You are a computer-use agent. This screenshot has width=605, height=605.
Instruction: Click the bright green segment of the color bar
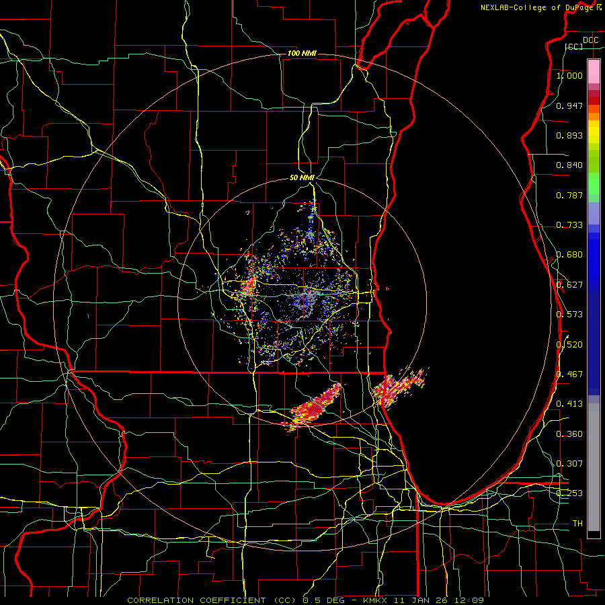coord(594,184)
